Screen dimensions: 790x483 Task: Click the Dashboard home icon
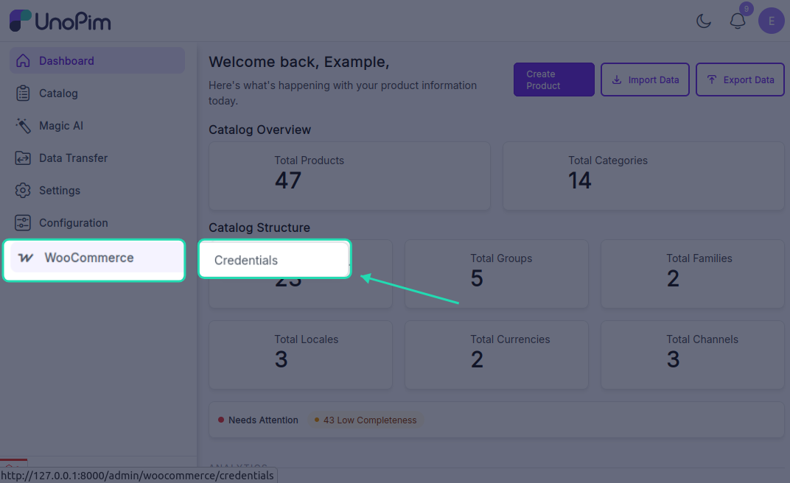(23, 60)
